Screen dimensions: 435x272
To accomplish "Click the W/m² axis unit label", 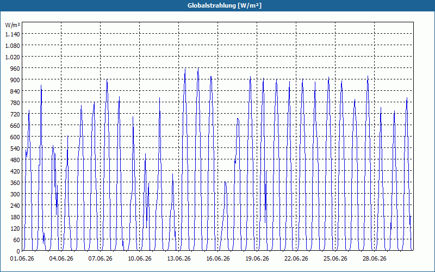I will (x=13, y=25).
